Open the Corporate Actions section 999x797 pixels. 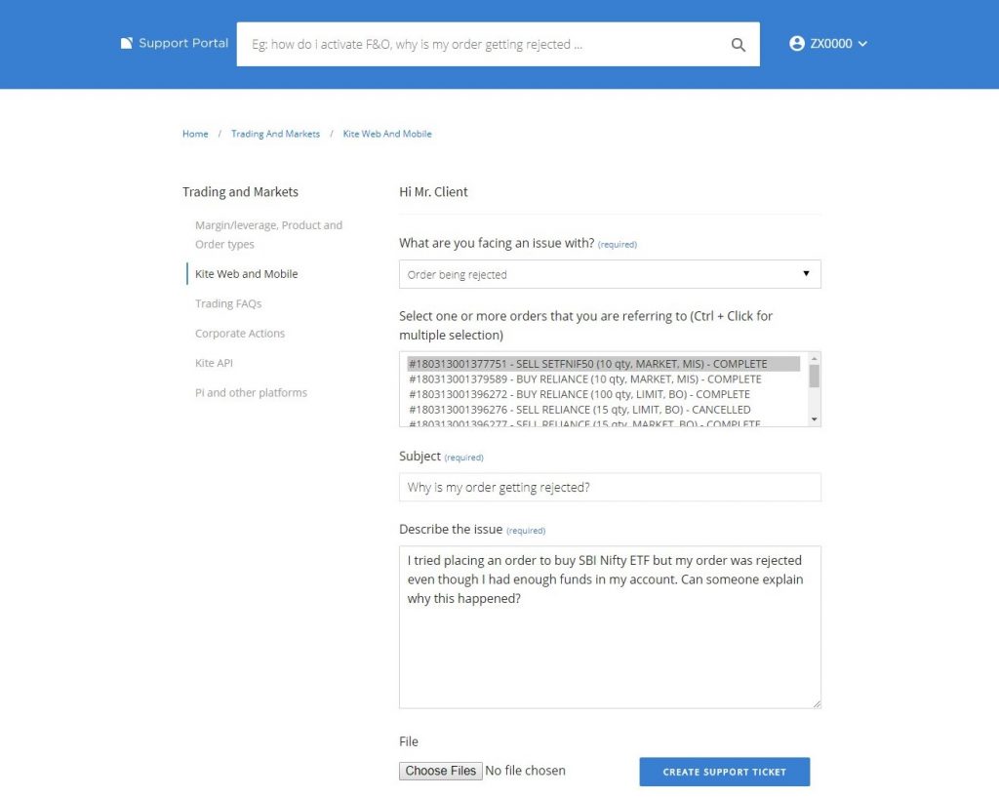[x=240, y=333]
